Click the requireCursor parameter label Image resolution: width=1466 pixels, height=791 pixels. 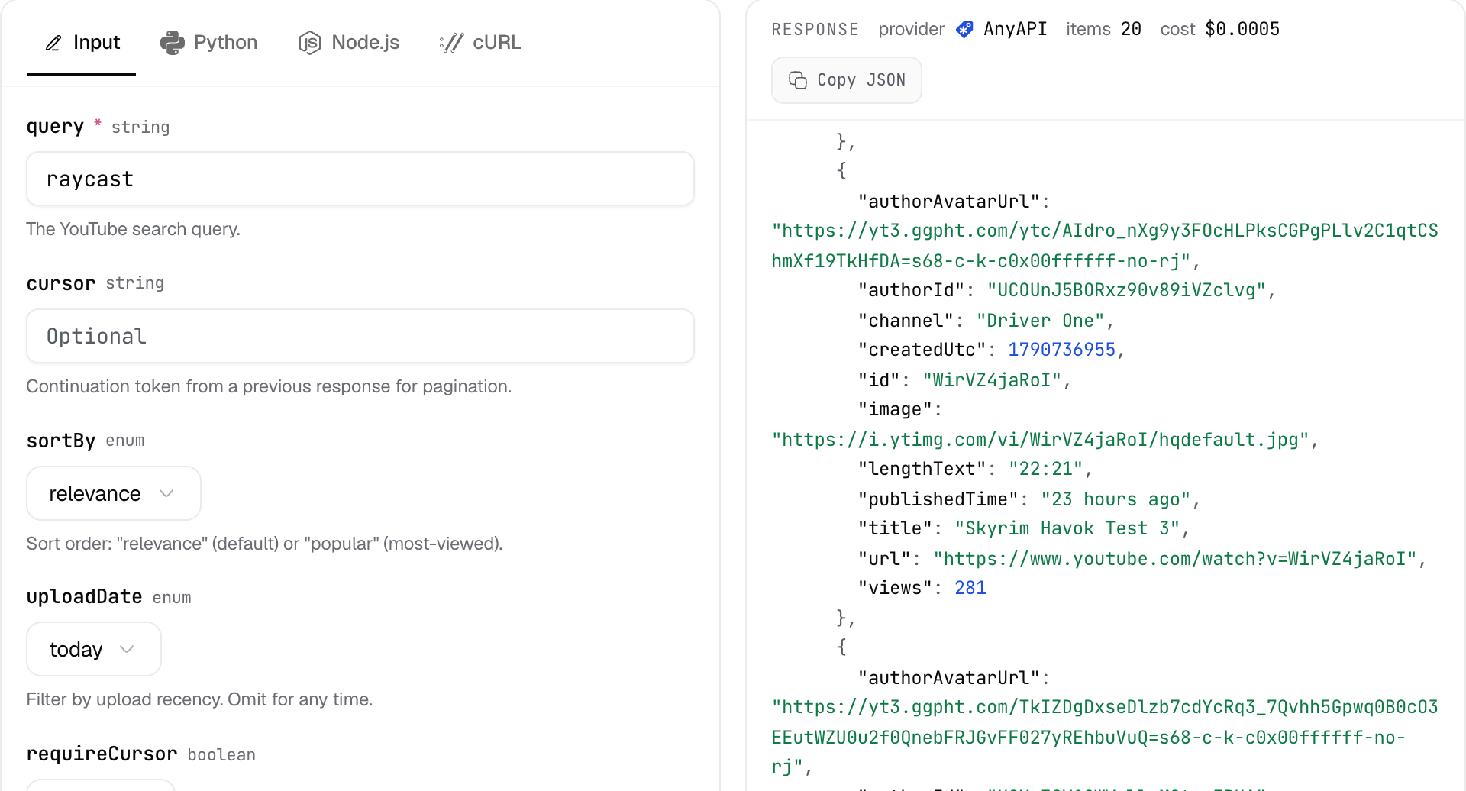click(x=102, y=754)
